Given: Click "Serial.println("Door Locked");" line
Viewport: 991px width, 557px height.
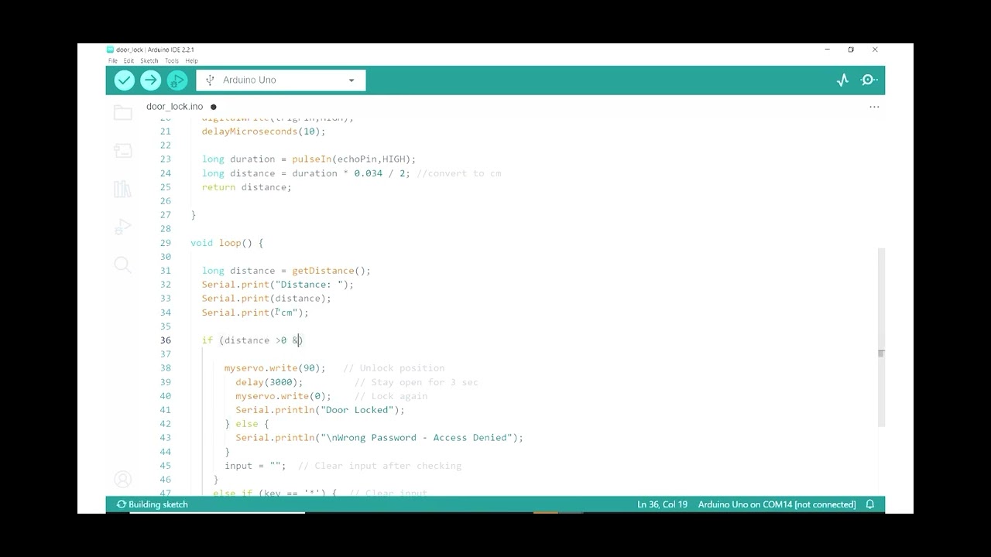Looking at the screenshot, I should coord(320,410).
